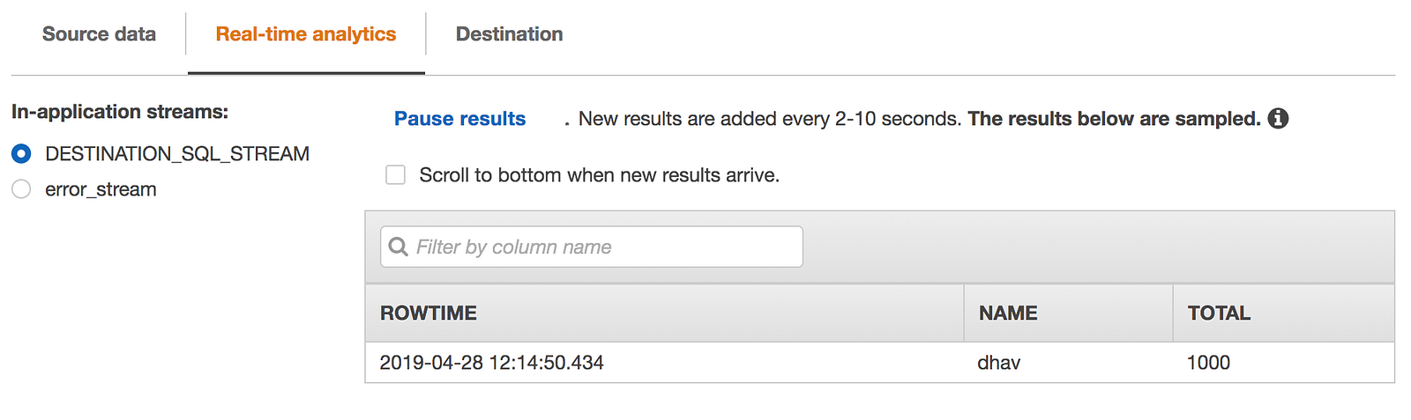
Task: Click the 1000 total cell
Action: [1208, 363]
